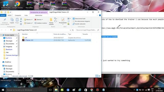Open Microsoft Store from the taskbar
Image resolution: width=164 pixels, height=92 pixels.
click(x=86, y=90)
